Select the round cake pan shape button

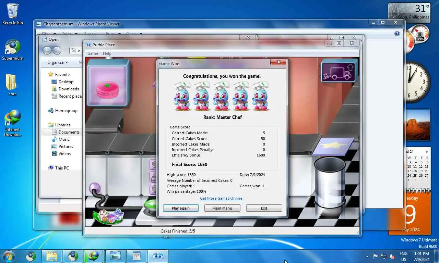(x=153, y=164)
